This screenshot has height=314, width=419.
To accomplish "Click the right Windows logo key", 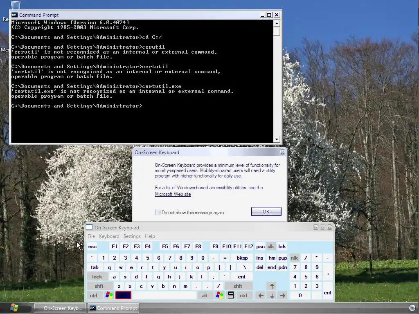I will click(220, 295).
